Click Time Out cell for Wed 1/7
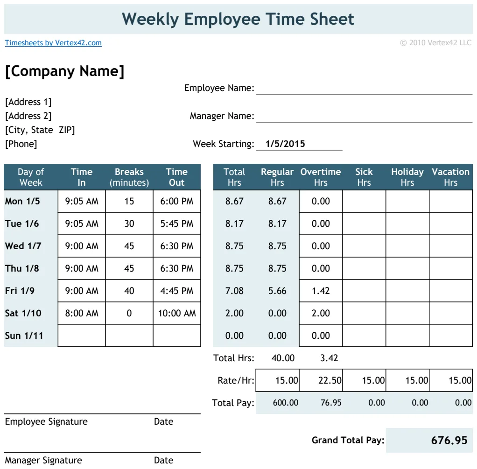Image resolution: width=477 pixels, height=469 pixels. (x=177, y=246)
